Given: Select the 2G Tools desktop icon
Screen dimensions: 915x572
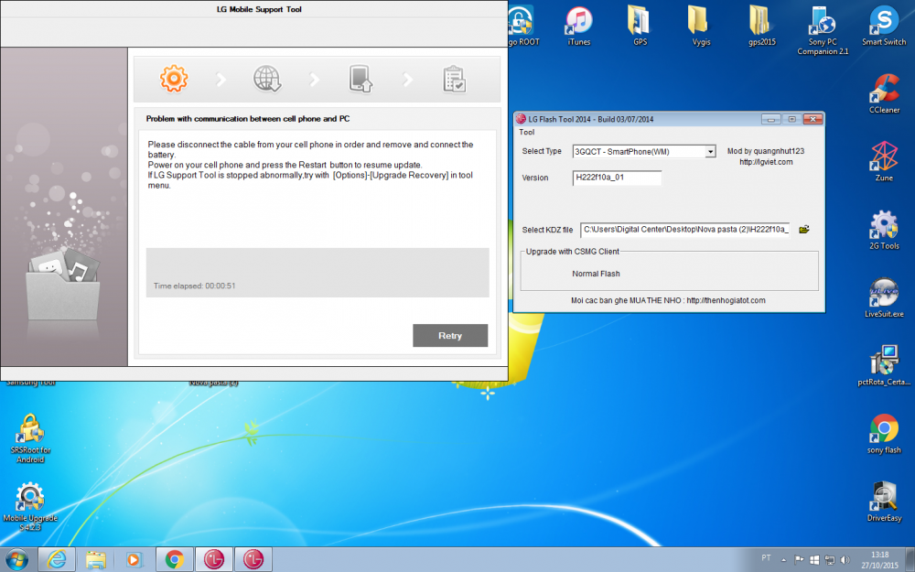Looking at the screenshot, I should (884, 230).
